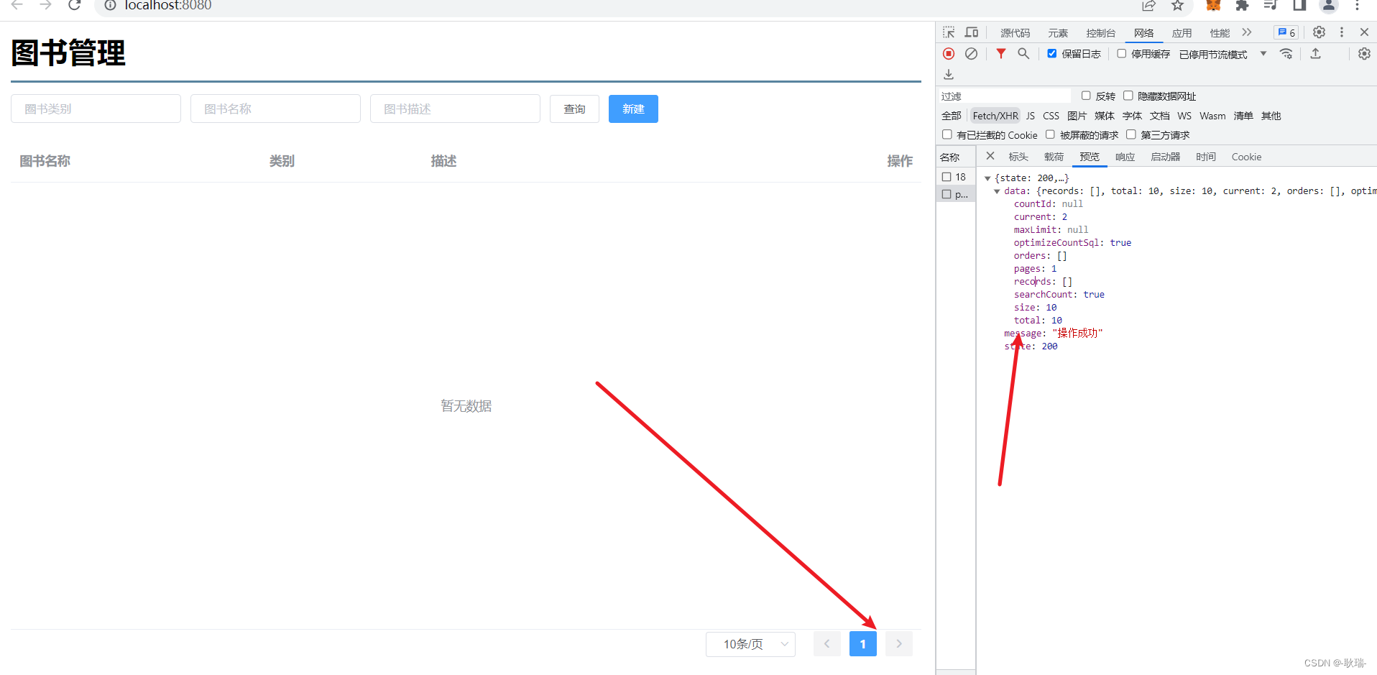Focus the network 过滤 text box
1377x675 pixels.
[x=1005, y=96]
